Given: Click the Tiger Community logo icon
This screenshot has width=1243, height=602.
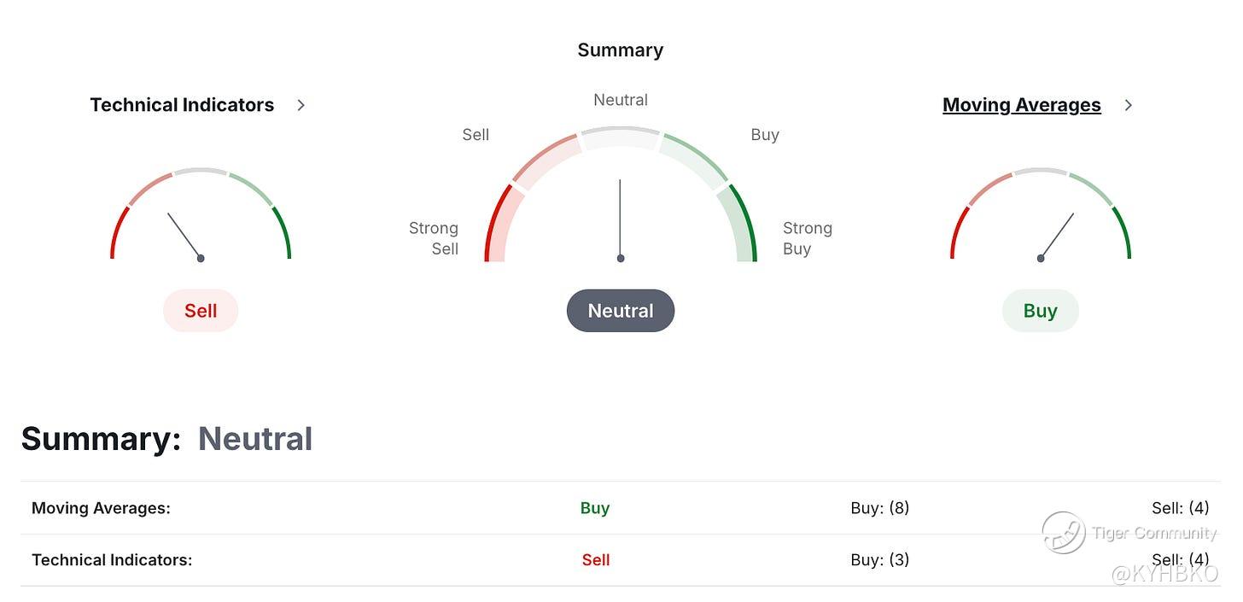Looking at the screenshot, I should (1063, 532).
